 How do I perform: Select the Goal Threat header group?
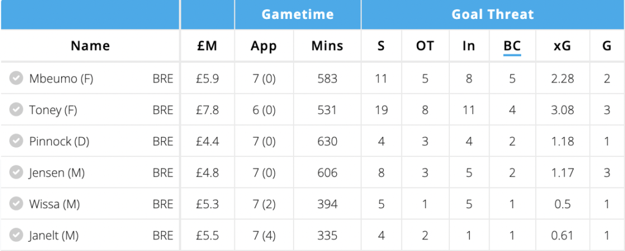(493, 15)
